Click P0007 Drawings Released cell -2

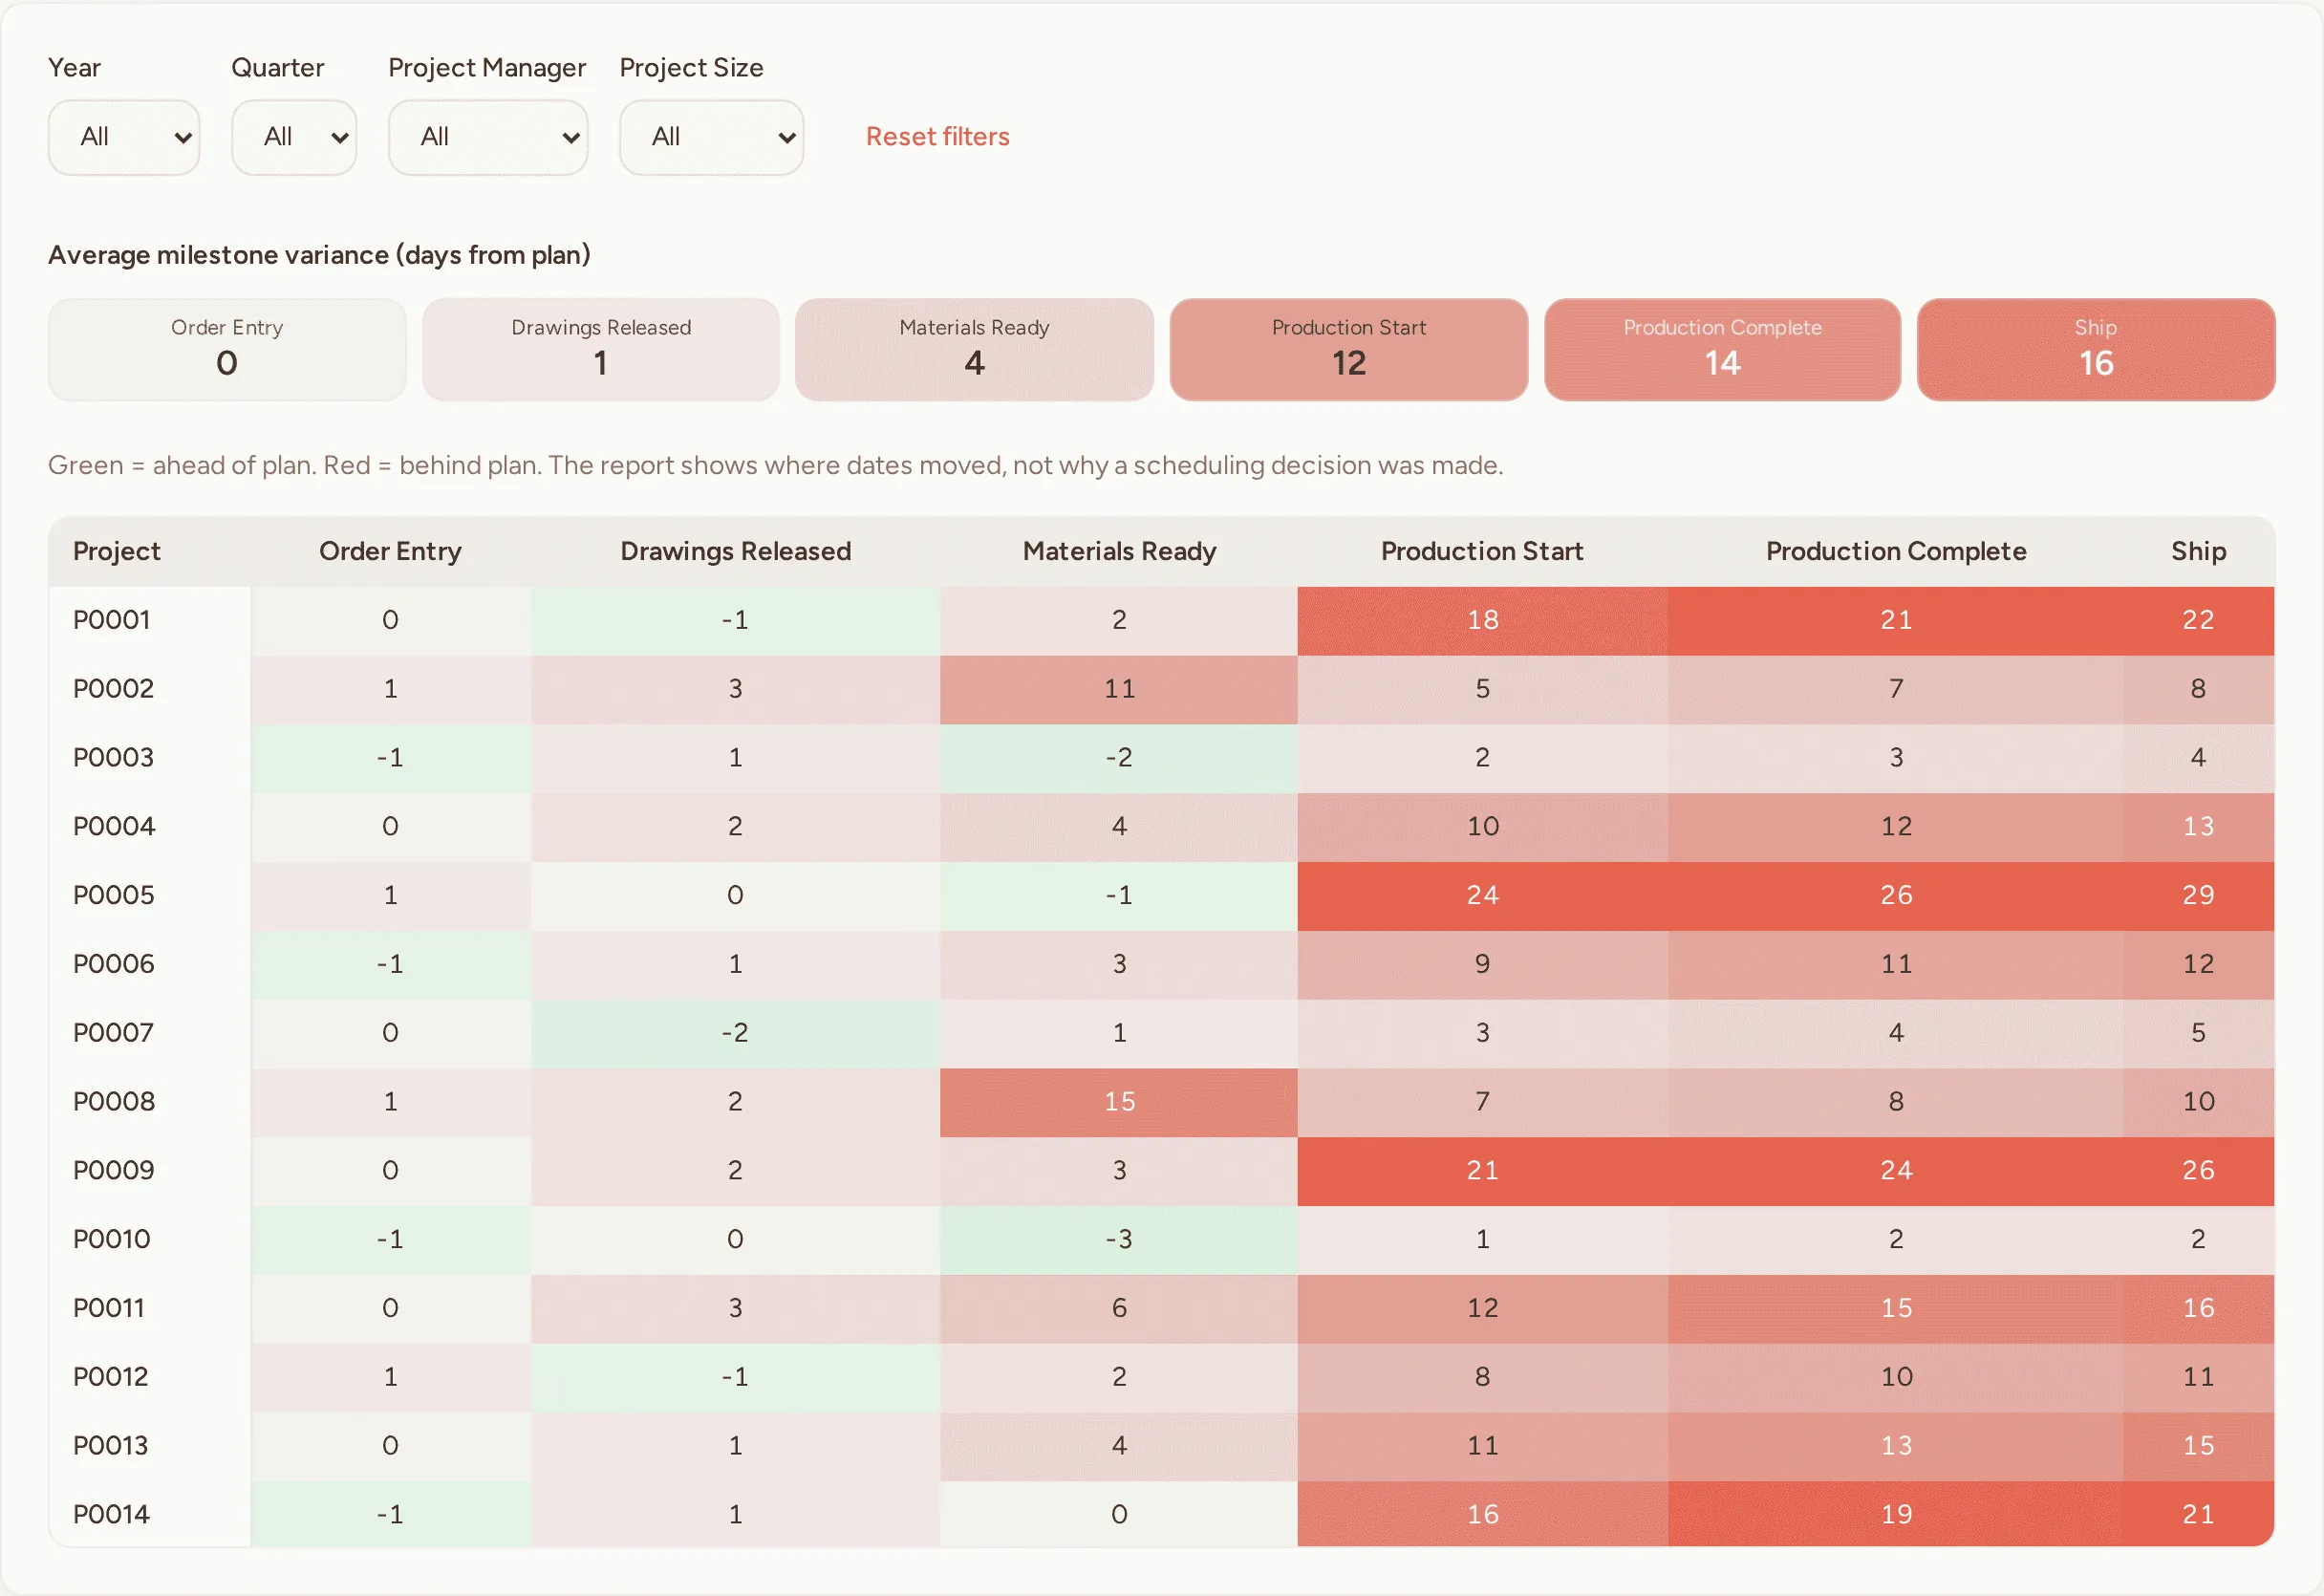tap(735, 1033)
